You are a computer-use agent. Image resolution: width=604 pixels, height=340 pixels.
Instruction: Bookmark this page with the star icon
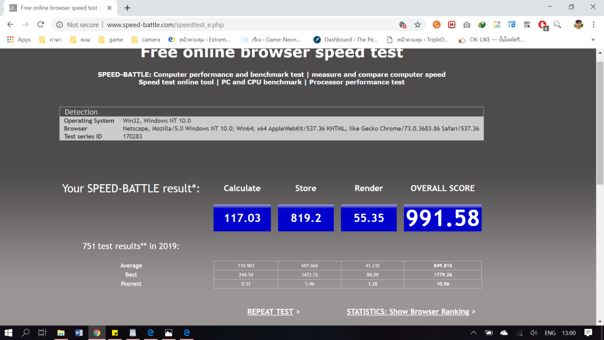pos(418,25)
